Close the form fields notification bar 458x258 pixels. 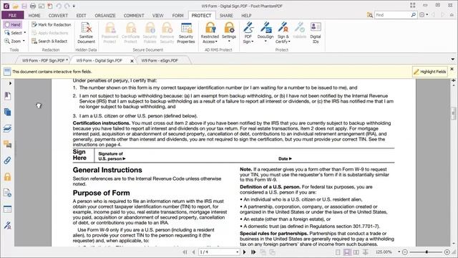point(452,69)
